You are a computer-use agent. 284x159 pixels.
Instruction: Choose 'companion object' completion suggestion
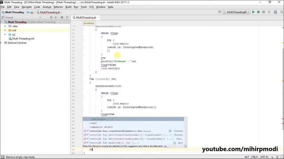[x=133, y=127]
